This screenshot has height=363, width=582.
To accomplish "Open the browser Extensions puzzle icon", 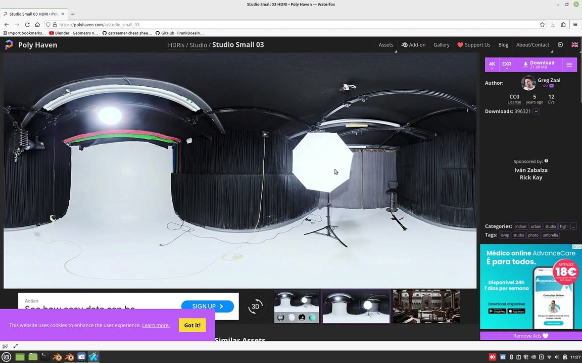I will (x=563, y=24).
